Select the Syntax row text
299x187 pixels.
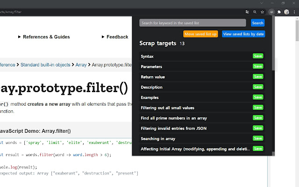click(x=147, y=57)
